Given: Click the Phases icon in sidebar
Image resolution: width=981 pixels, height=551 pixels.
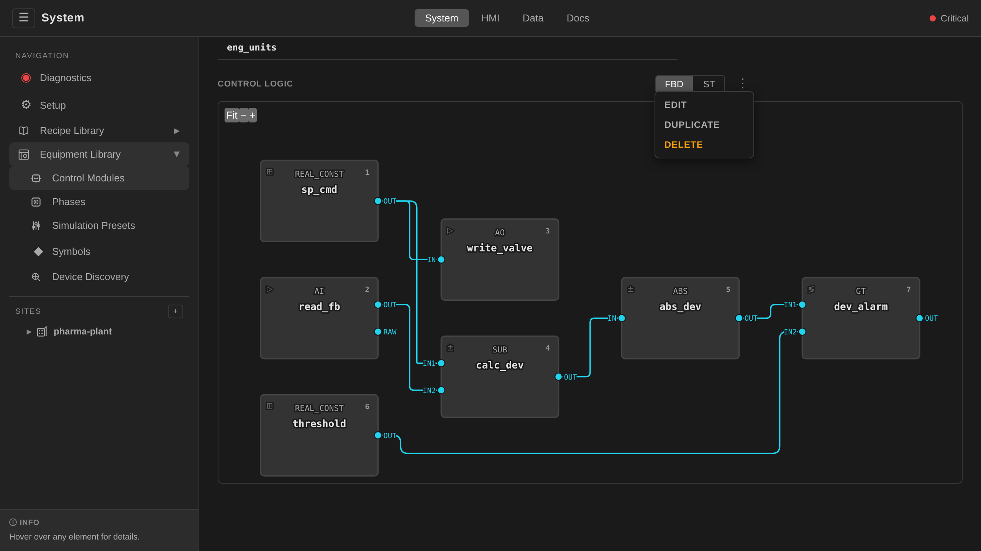Looking at the screenshot, I should tap(36, 202).
